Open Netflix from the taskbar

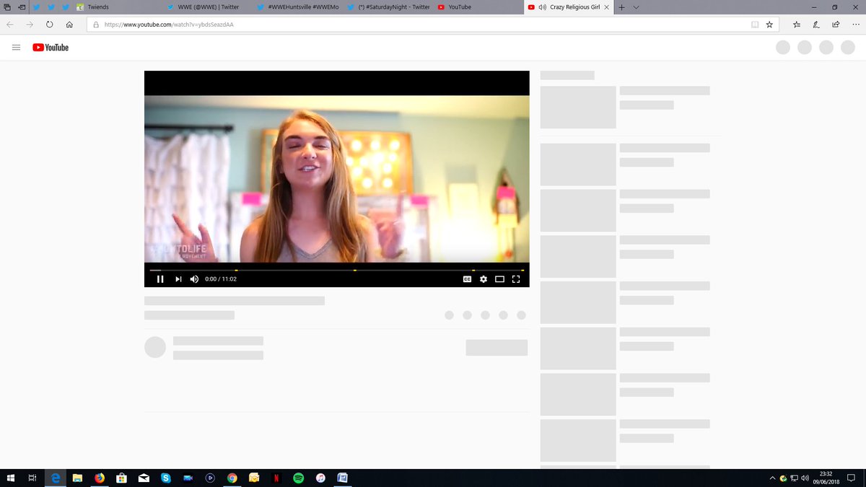click(x=276, y=478)
